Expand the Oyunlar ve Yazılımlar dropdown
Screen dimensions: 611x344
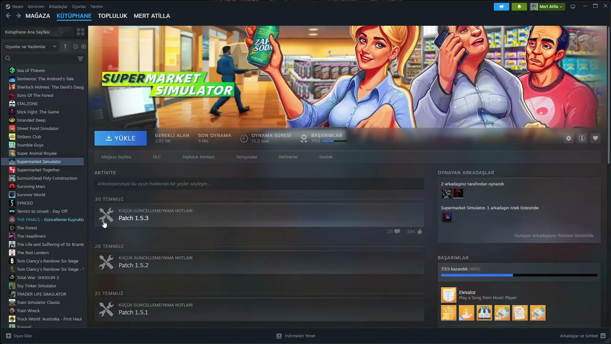(31, 46)
